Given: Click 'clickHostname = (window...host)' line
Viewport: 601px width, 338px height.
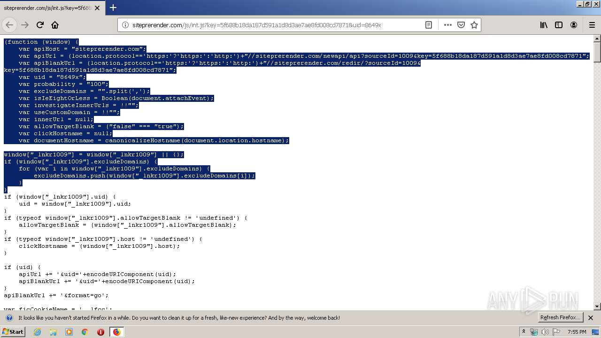Looking at the screenshot, I should pos(100,246).
